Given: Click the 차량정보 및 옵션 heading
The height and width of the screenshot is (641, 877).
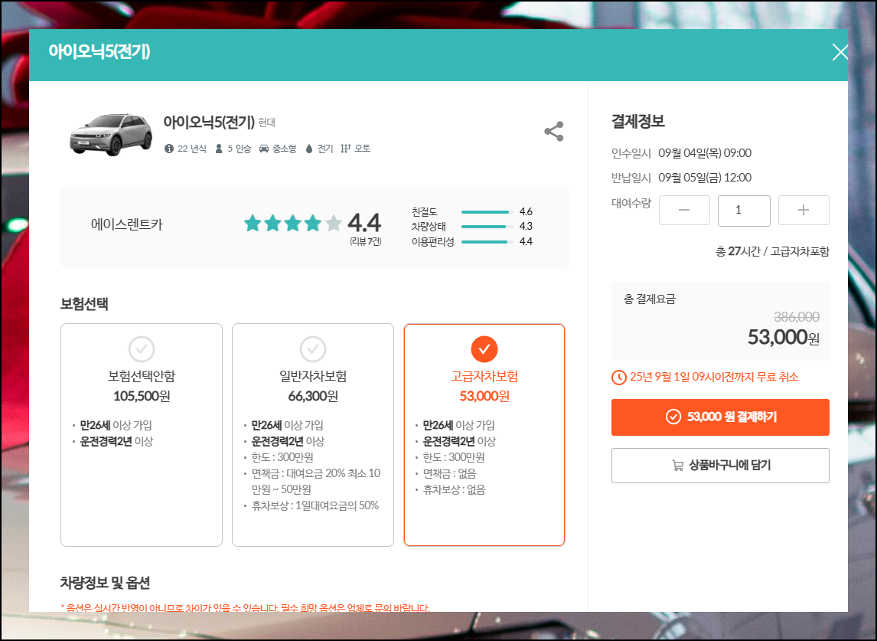Looking at the screenshot, I should pyautogui.click(x=105, y=583).
